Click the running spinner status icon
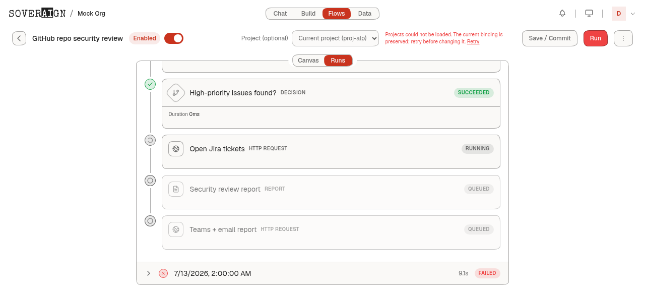The height and width of the screenshot is (291, 645). point(150,140)
